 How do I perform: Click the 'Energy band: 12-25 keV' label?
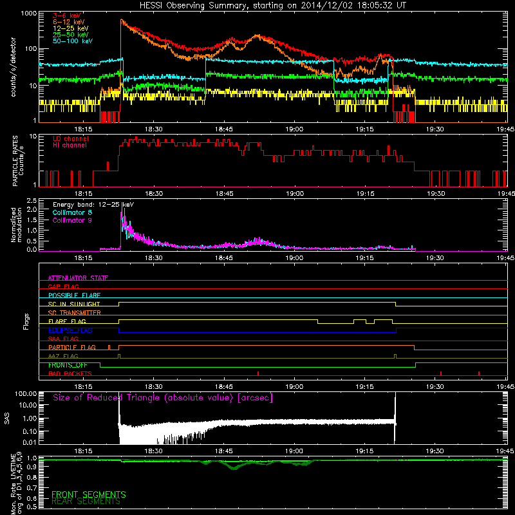point(93,205)
